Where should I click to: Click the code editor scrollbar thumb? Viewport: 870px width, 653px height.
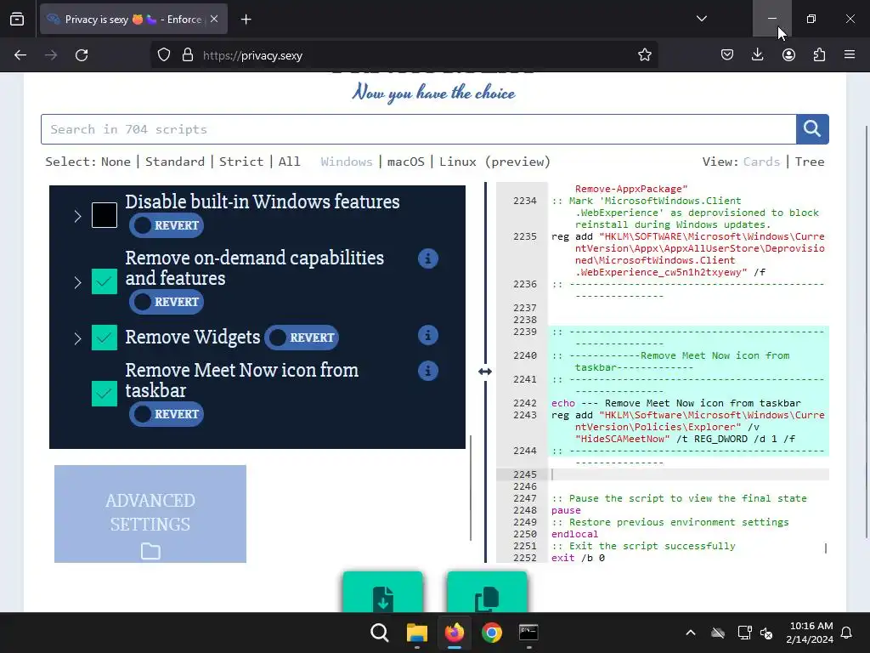coord(826,548)
